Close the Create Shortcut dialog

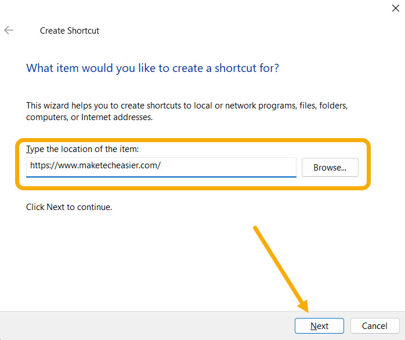pyautogui.click(x=396, y=8)
